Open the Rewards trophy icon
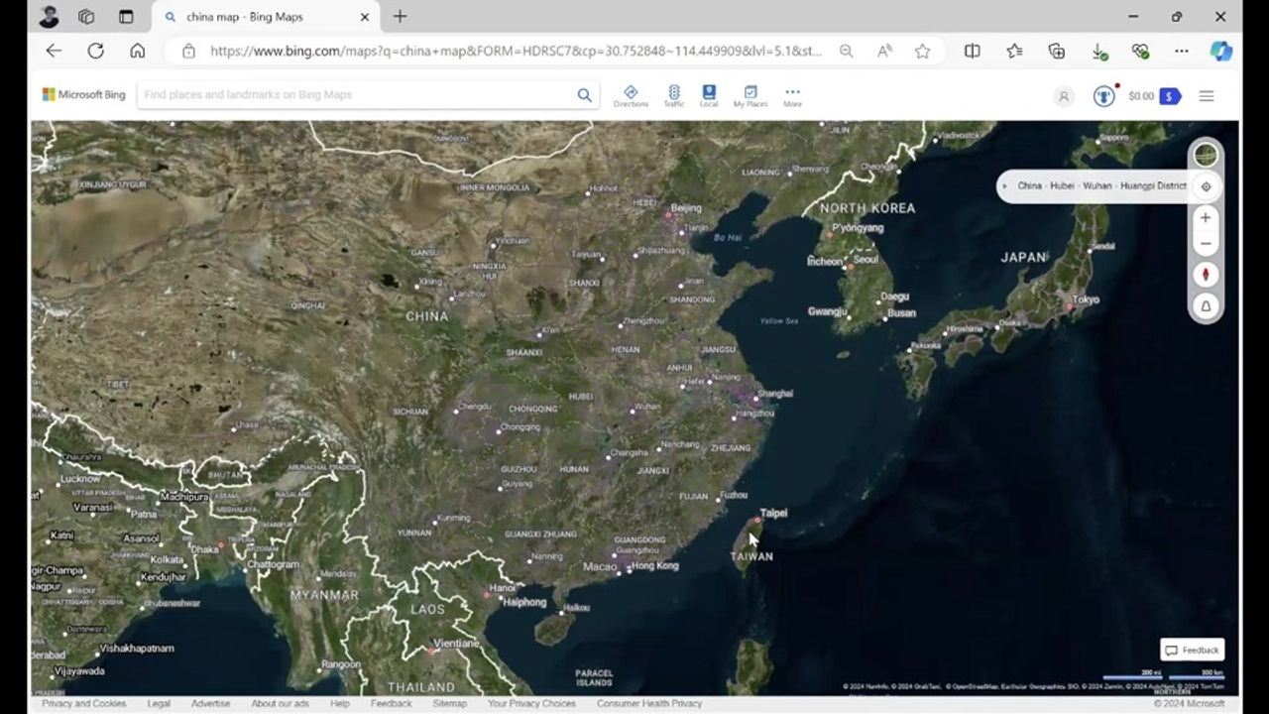The height and width of the screenshot is (714, 1269). click(x=1103, y=96)
